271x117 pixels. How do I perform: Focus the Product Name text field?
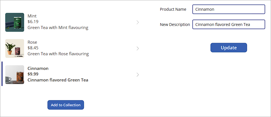pos(228,9)
